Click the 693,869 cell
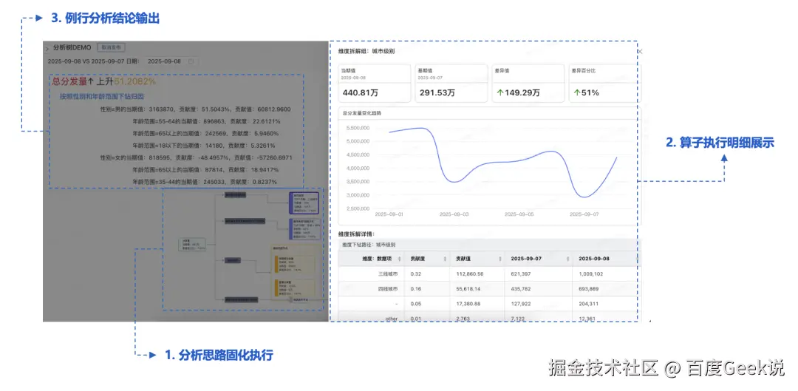The image size is (798, 391). tap(589, 289)
